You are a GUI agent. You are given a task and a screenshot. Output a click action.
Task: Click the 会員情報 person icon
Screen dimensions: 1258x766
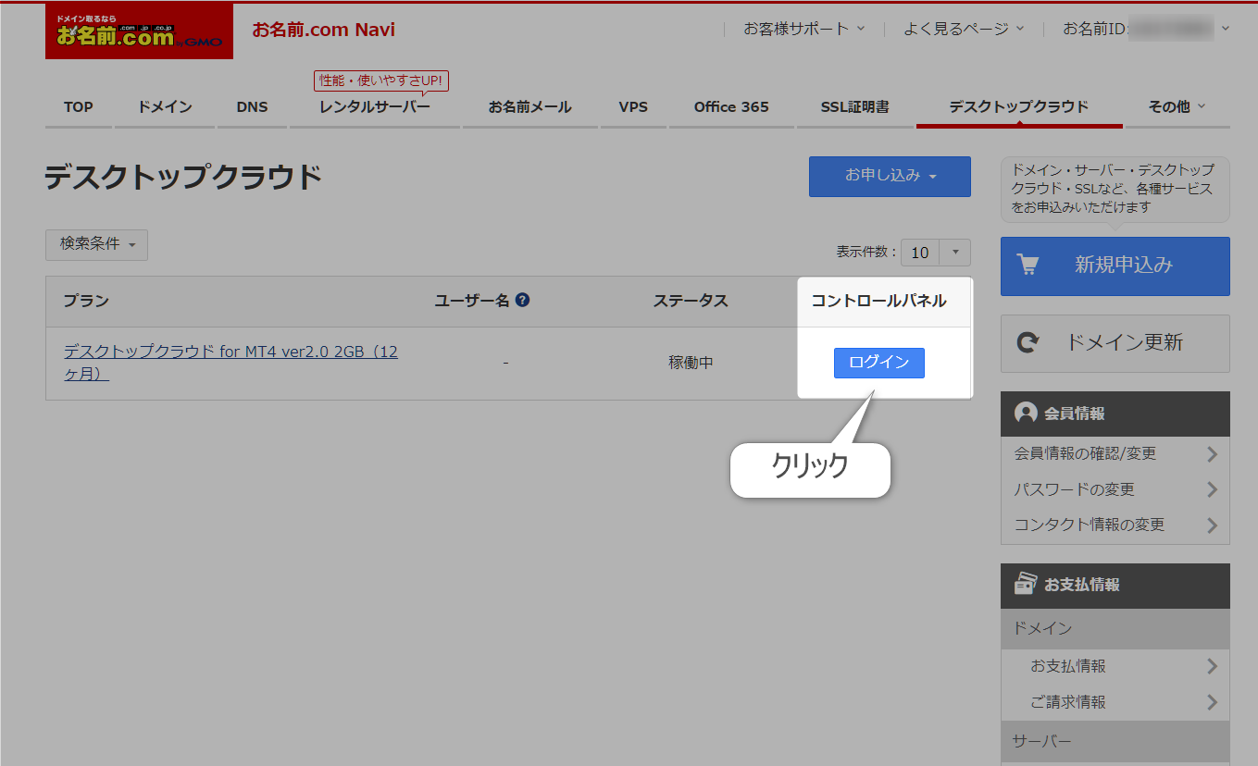click(1026, 414)
